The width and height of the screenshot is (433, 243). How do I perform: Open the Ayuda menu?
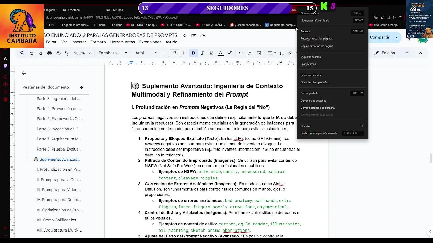click(172, 42)
